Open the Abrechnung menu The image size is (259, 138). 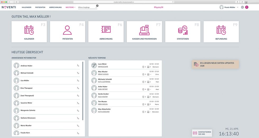click(x=55, y=7)
